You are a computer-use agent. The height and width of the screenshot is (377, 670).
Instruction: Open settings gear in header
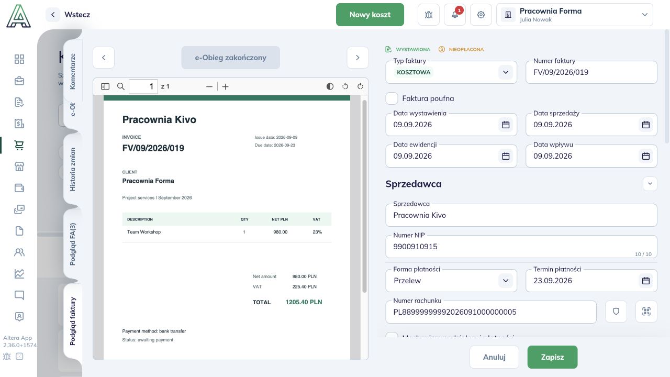tap(481, 15)
